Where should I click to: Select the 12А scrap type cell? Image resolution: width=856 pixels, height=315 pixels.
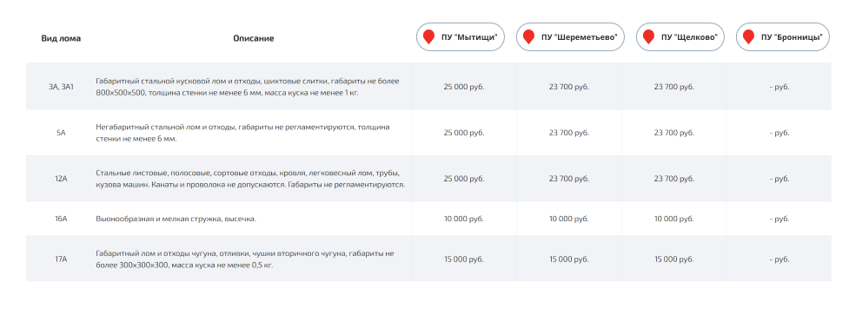pos(61,179)
